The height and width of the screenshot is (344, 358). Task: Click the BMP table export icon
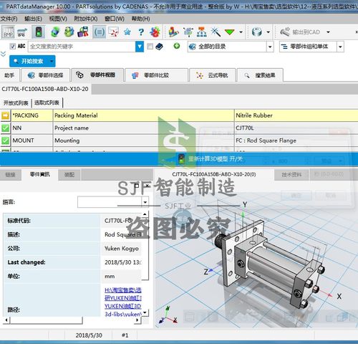pyautogui.click(x=8, y=32)
